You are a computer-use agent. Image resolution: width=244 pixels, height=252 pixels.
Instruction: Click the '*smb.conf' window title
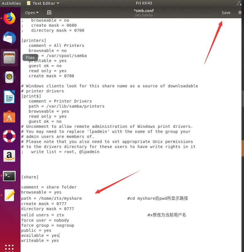[144, 11]
